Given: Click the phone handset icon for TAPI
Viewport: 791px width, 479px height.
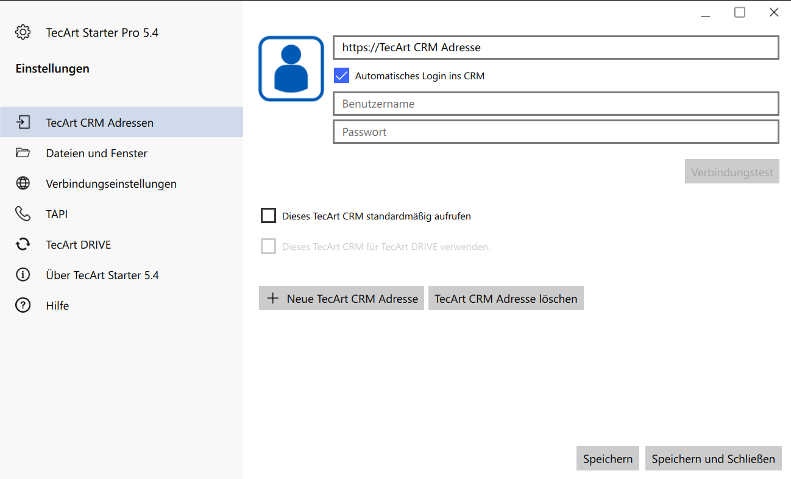Looking at the screenshot, I should 23,214.
